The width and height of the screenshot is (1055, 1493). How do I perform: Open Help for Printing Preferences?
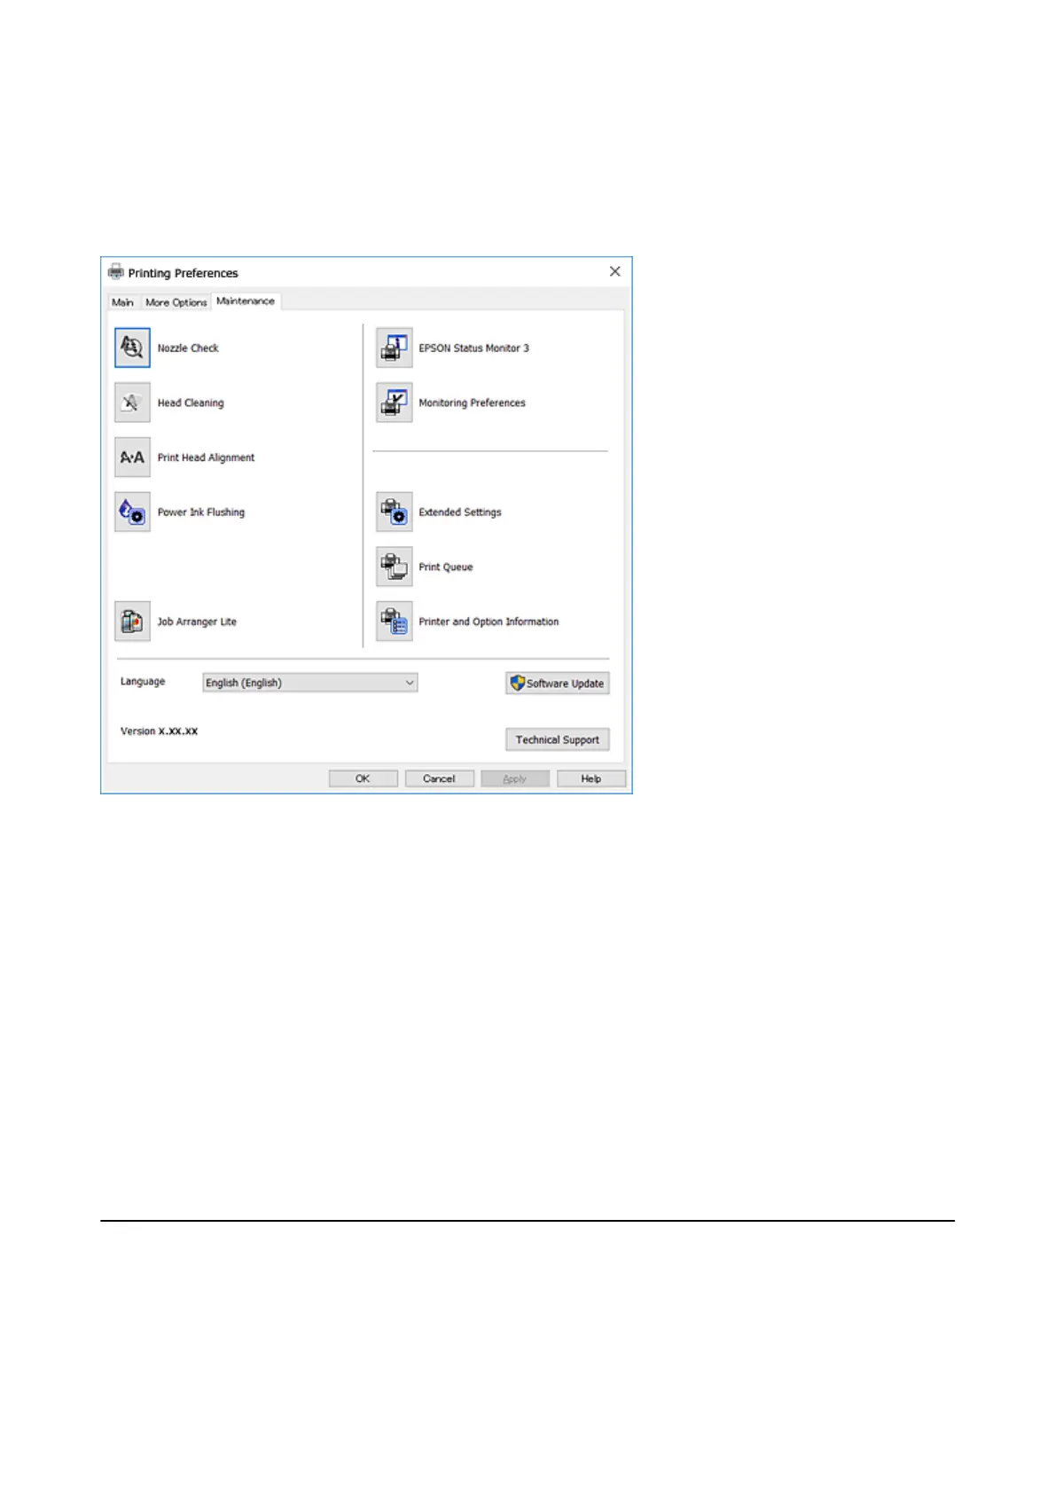tap(591, 778)
